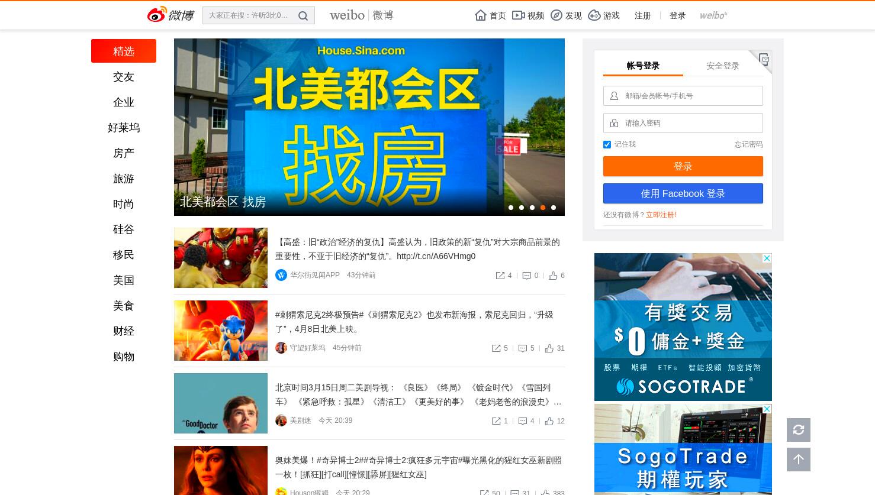Open the 首页 home icon
Image resolution: width=875 pixels, height=495 pixels.
click(x=481, y=15)
